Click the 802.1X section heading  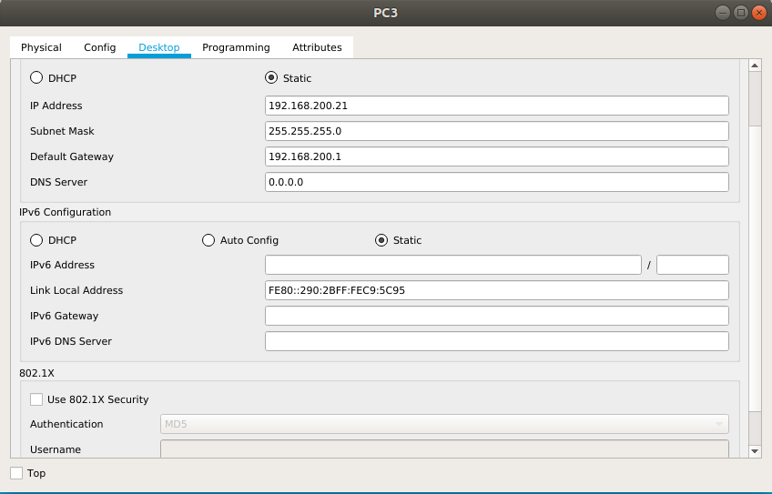click(37, 373)
